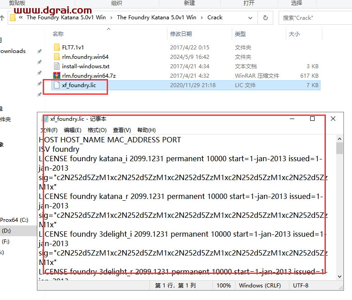This screenshot has width=352, height=300.
Task: Click the Notepad vertical scrollbar thumb
Action: 339,148
